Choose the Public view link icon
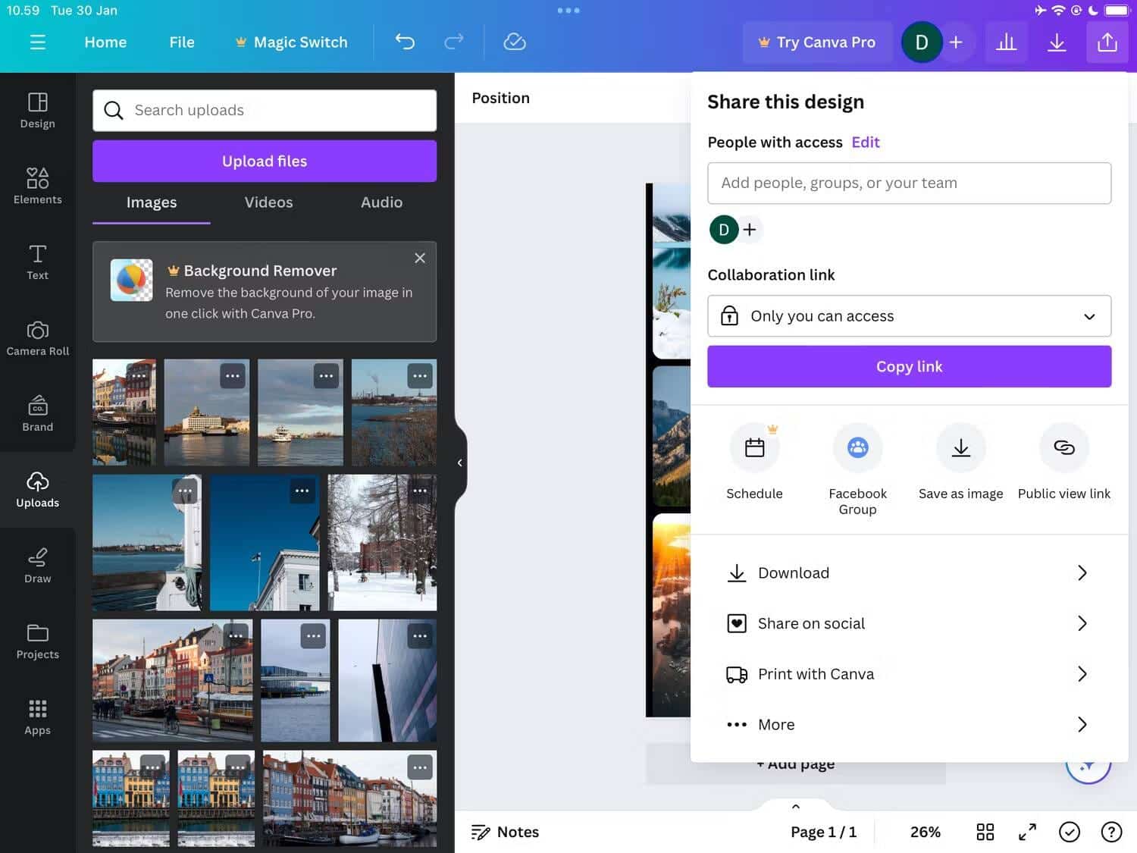This screenshot has width=1137, height=853. (1063, 448)
